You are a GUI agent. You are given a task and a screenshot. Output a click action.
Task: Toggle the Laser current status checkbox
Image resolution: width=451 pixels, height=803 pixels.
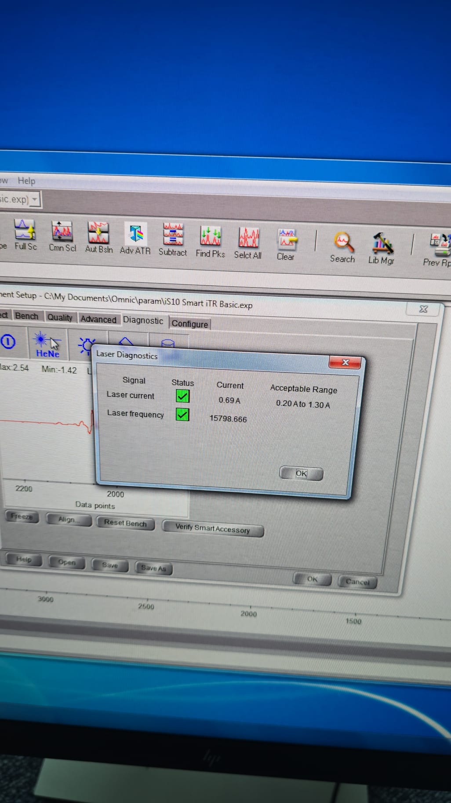[182, 396]
